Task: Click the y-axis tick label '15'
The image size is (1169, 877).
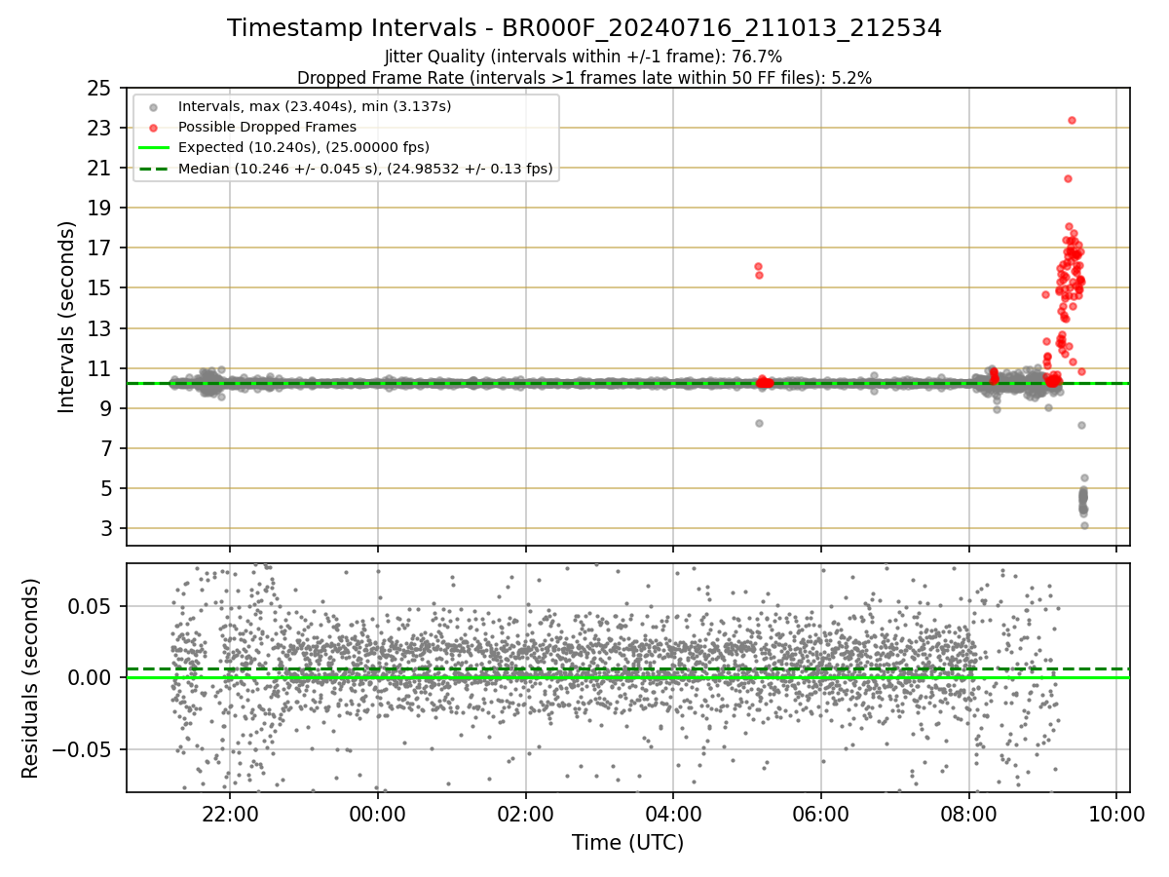Action: click(x=99, y=287)
